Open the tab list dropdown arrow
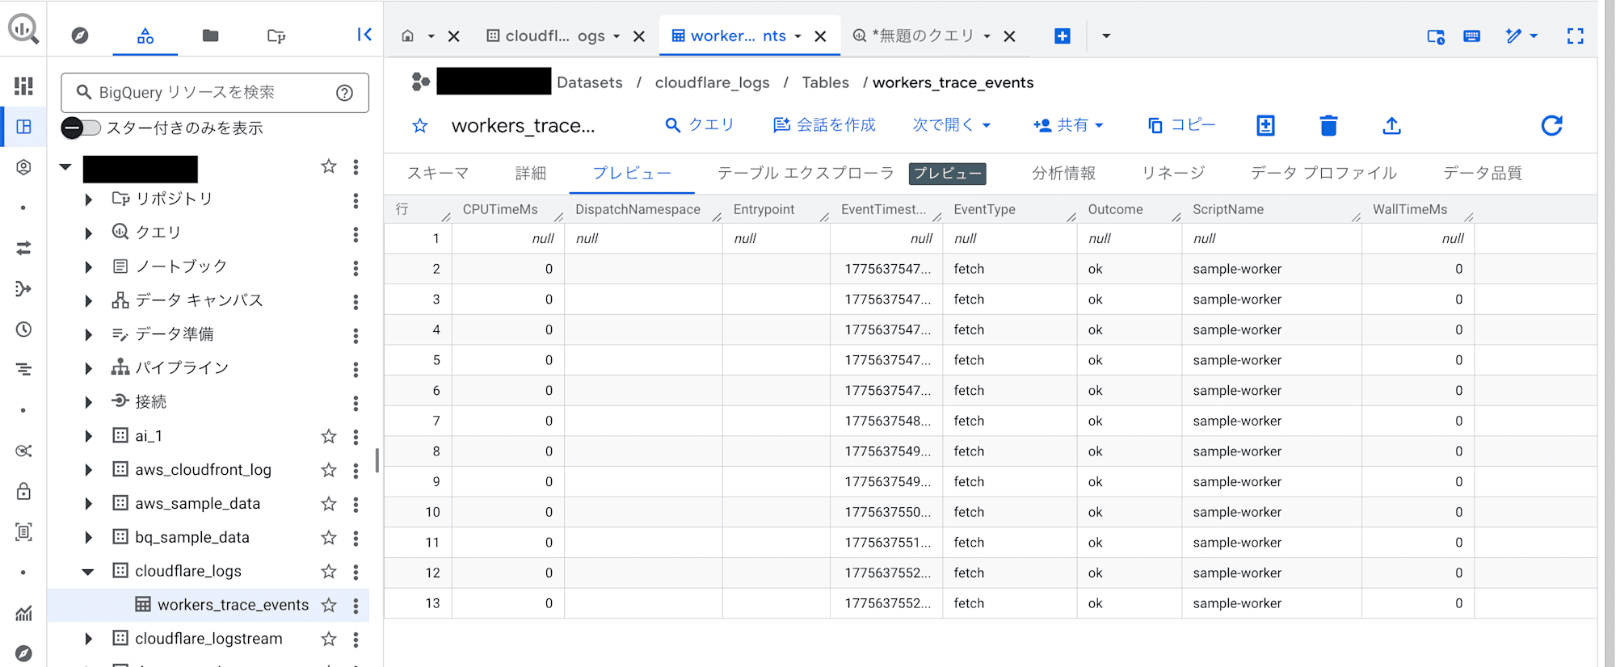This screenshot has height=667, width=1616. point(1106,36)
